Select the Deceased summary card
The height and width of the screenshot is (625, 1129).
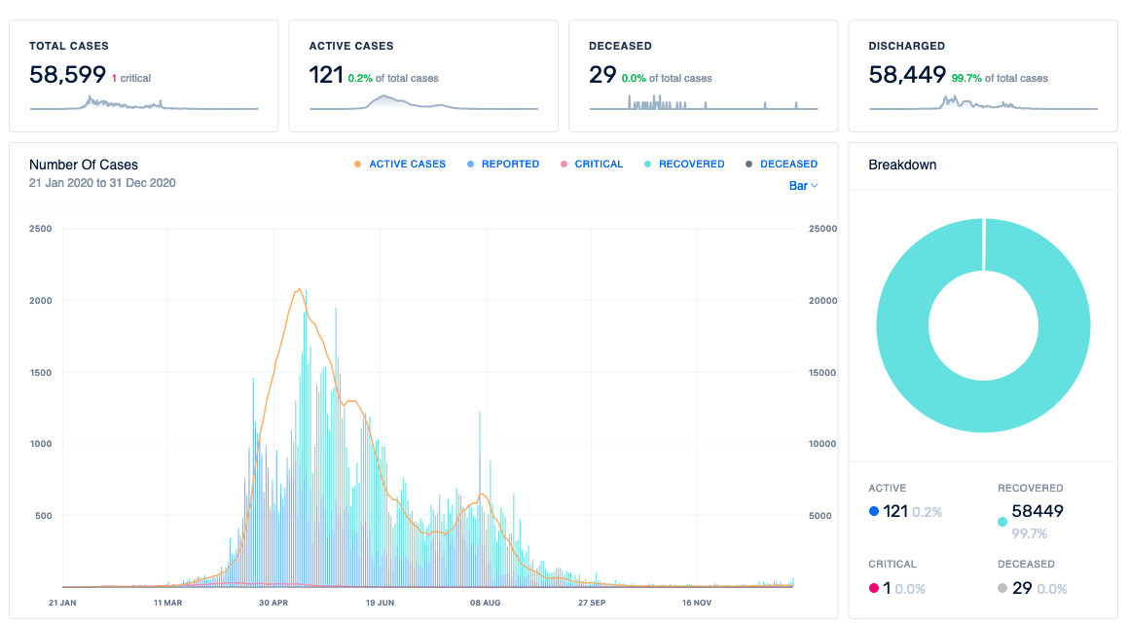point(703,75)
